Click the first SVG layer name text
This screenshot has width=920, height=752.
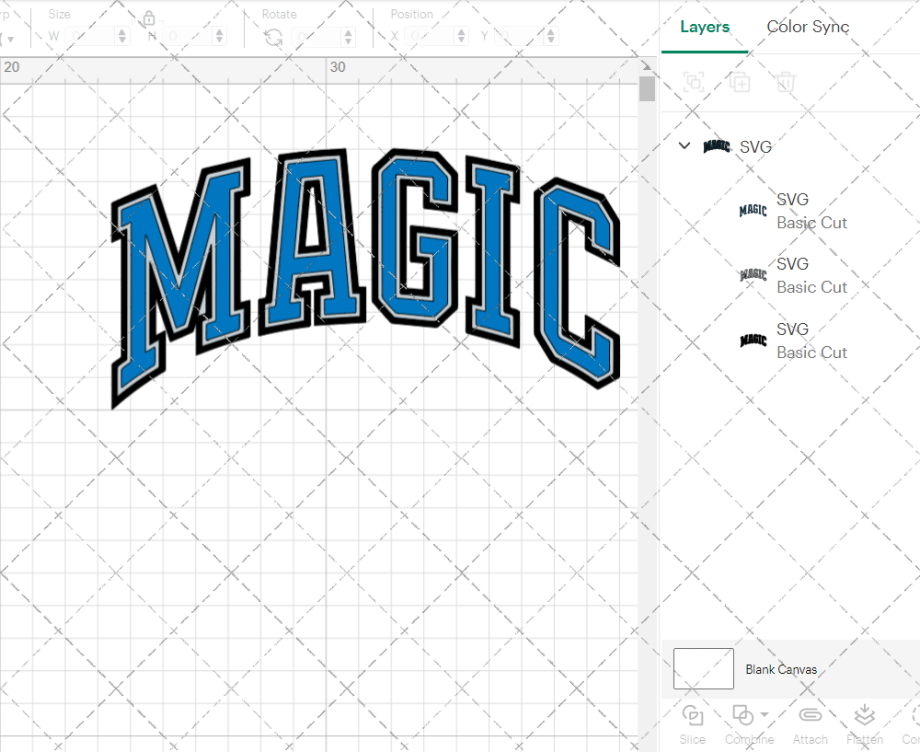click(x=792, y=200)
